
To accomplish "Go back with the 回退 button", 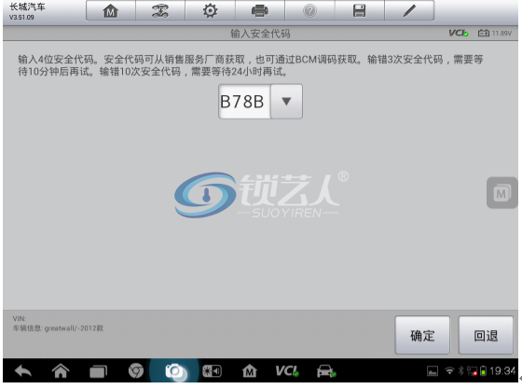I will pyautogui.click(x=486, y=335).
